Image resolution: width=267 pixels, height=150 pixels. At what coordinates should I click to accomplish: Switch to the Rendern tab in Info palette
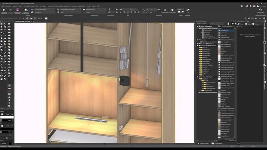[256, 24]
